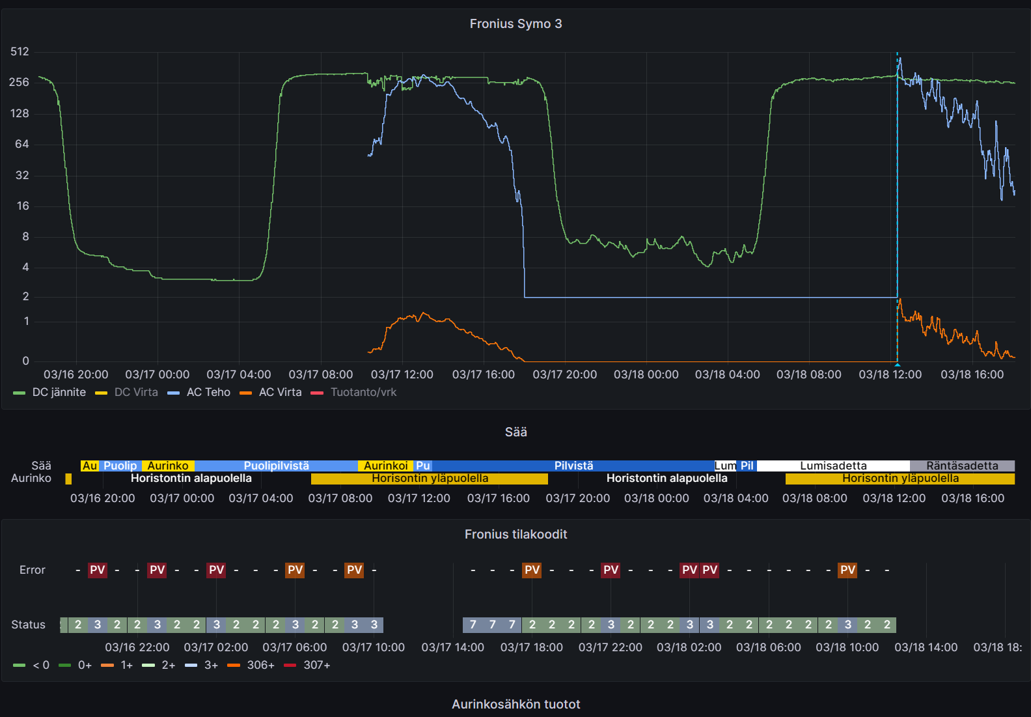1031x717 pixels.
Task: Open the Fronius tilakoodit panel title menu
Action: tap(515, 534)
